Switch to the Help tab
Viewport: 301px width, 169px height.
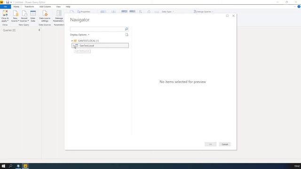pyautogui.click(x=68, y=7)
